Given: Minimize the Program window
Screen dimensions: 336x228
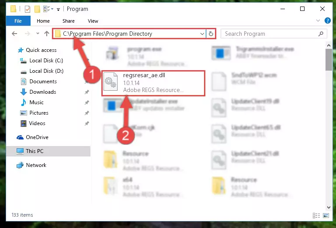Looking at the screenshot, I should 283,9.
